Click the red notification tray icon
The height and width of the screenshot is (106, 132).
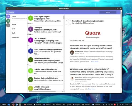point(115,105)
